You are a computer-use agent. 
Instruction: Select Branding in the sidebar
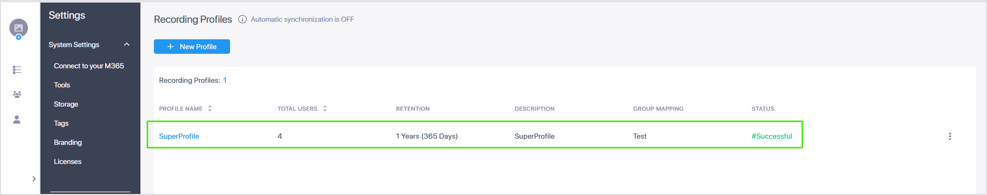point(68,142)
